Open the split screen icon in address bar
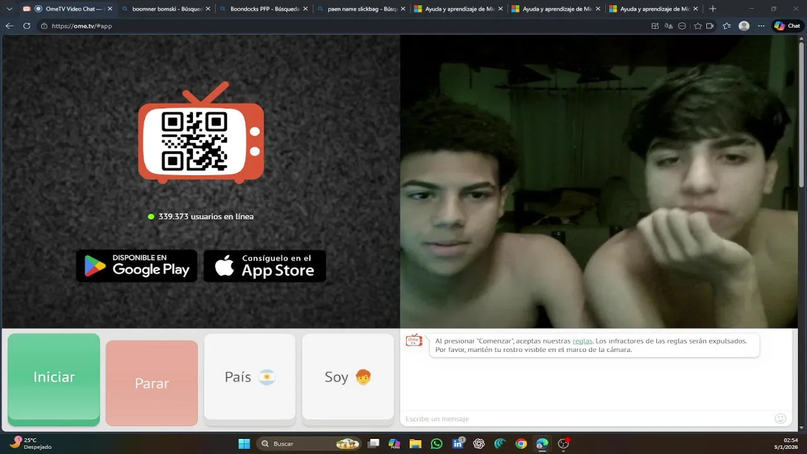Screen dimensions: 807x454 (655, 26)
